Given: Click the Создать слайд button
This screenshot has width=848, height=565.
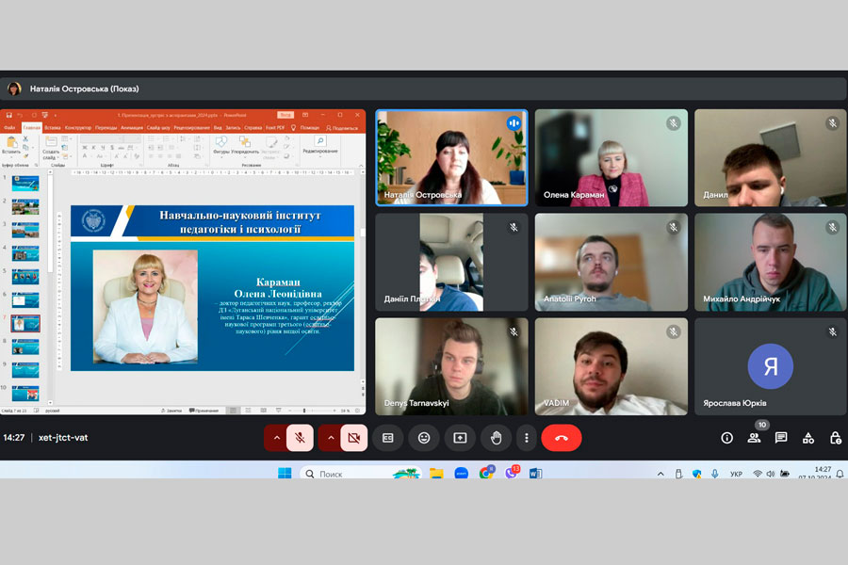Looking at the screenshot, I should (50, 148).
